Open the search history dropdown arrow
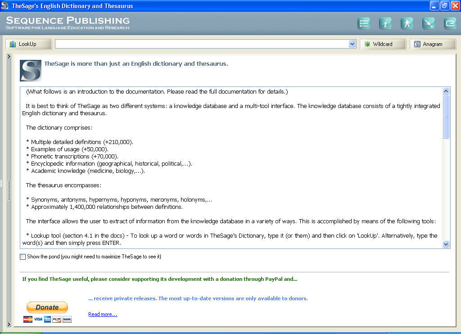The height and width of the screenshot is (334, 461). (352, 44)
